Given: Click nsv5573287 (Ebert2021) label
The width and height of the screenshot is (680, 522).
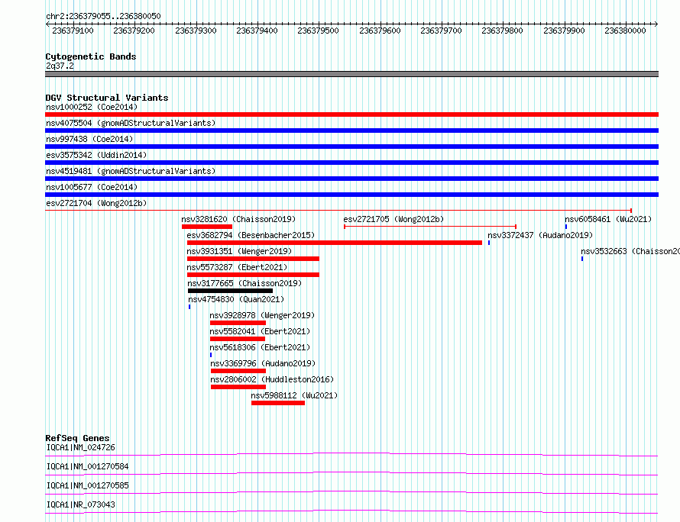Looking at the screenshot, I should tap(237, 267).
